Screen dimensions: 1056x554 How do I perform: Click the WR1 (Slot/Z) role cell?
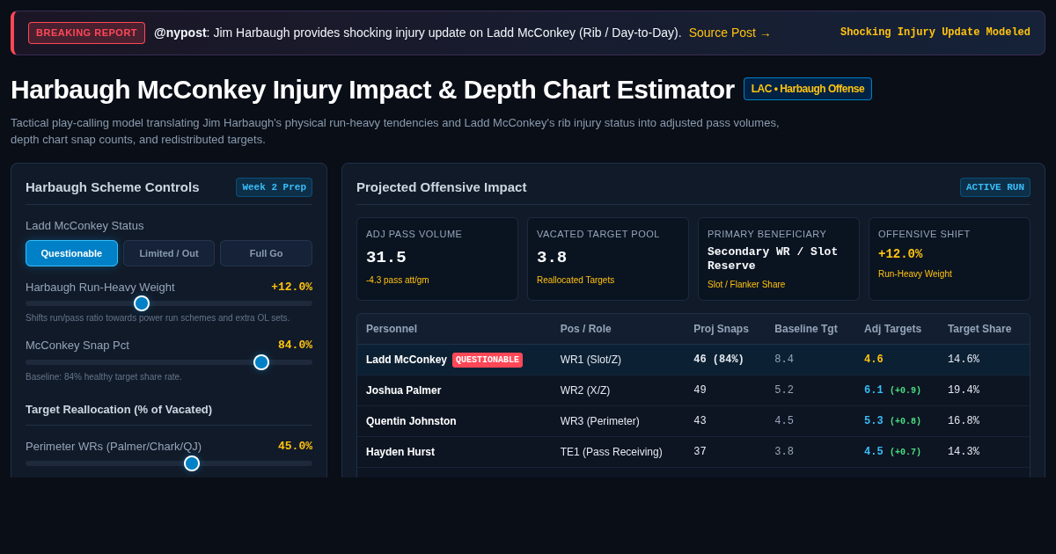(x=591, y=360)
